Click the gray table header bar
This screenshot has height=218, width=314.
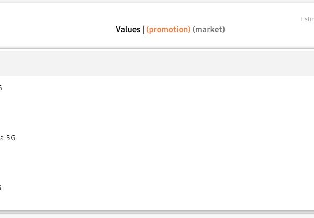(157, 63)
